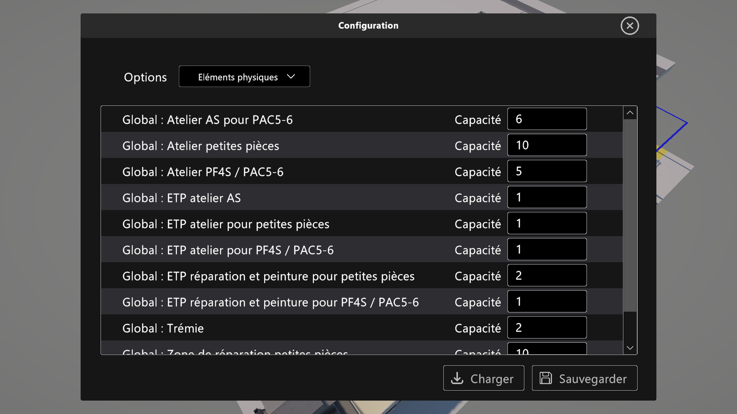Edit capacity field for Trémie
Screen dimensions: 737x414
tap(547, 328)
